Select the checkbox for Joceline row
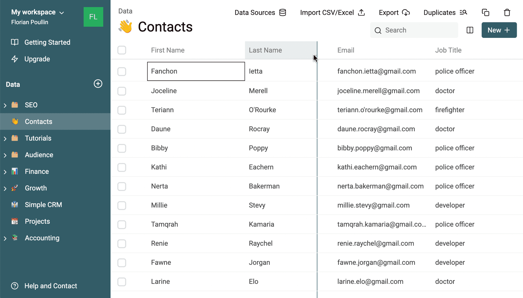Viewport: 523px width, 298px height. [x=122, y=91]
